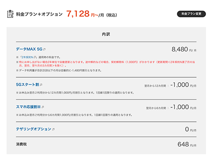This screenshot has height=163, width=212.
Task: Click the 内訳 heading
Action: (106, 34)
